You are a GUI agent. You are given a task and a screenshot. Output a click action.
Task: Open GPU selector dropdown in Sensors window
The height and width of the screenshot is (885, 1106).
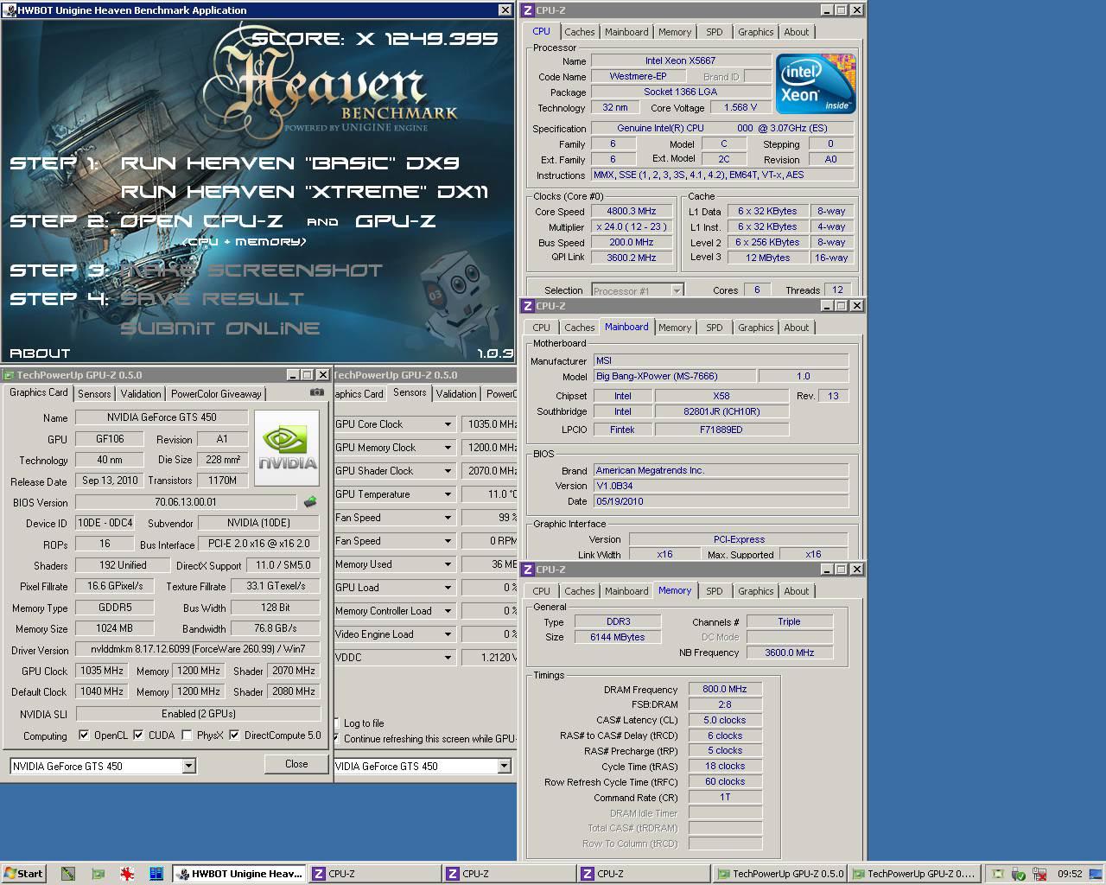(x=504, y=767)
